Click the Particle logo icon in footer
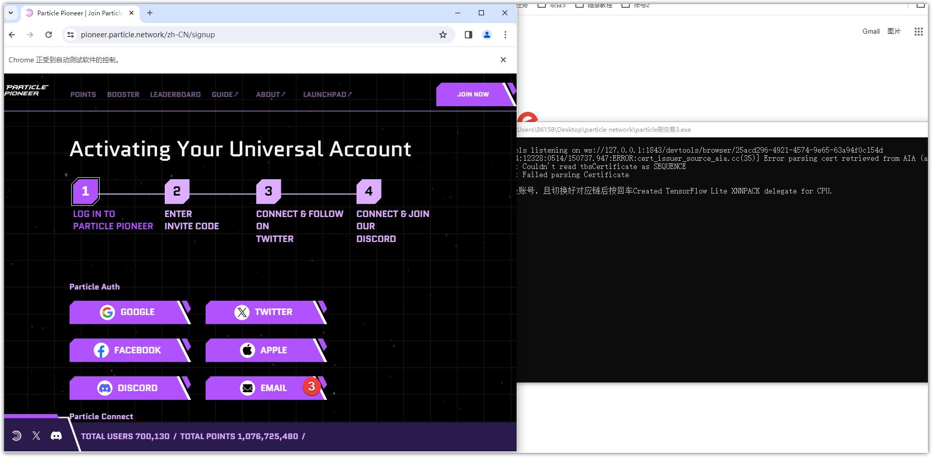 coord(16,436)
